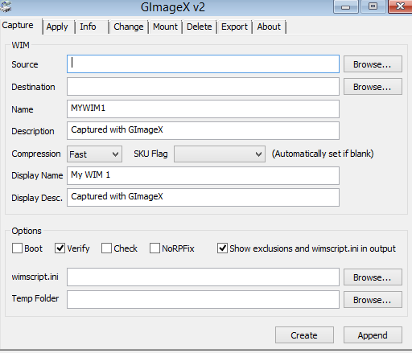Screen dimensions: 412x353
Task: Show the About tab
Action: 269,27
